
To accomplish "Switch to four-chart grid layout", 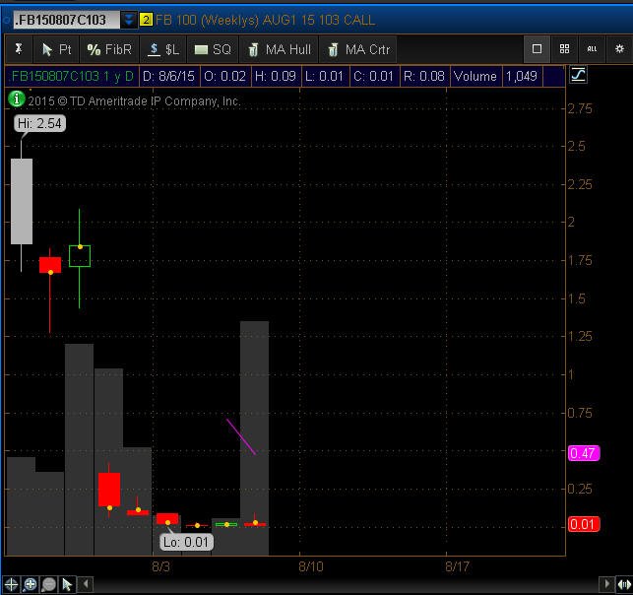I will pos(564,49).
